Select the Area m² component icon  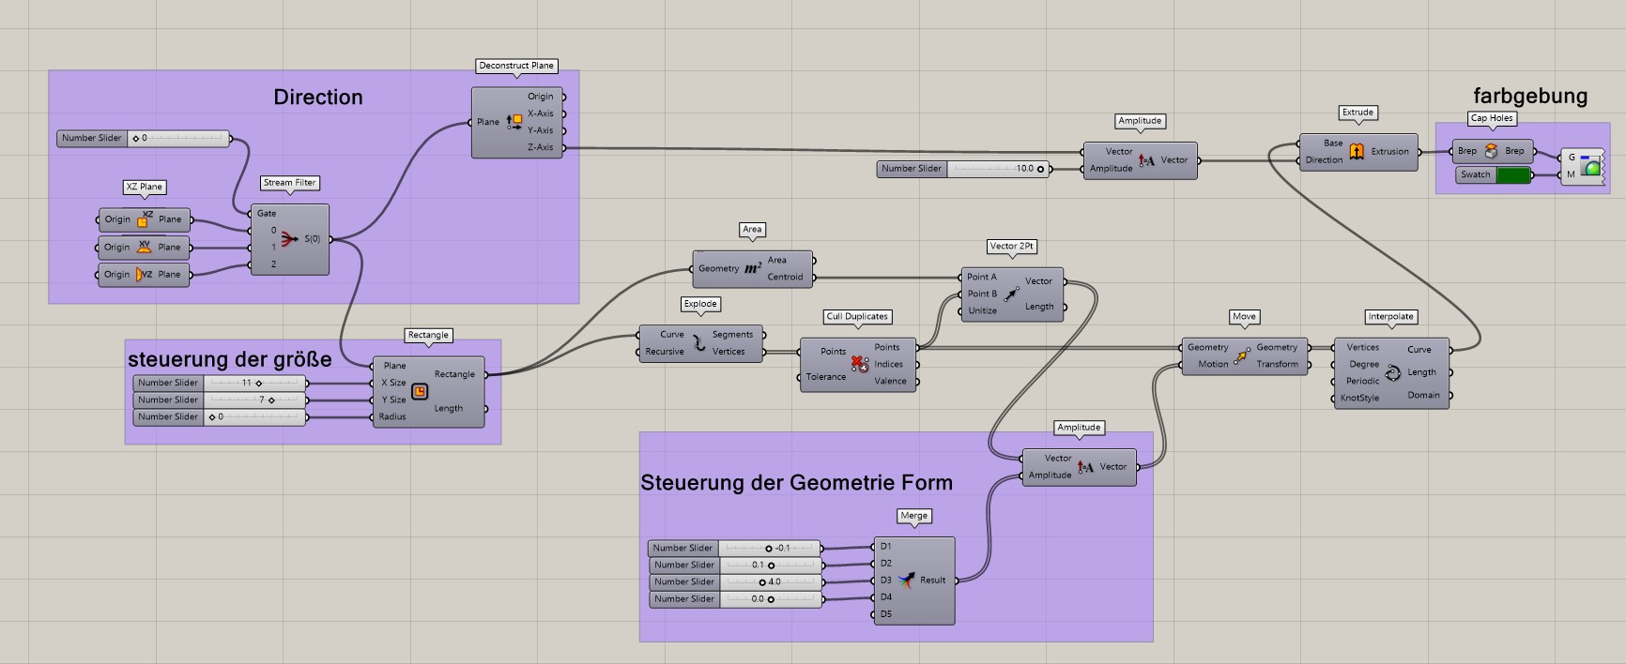[753, 268]
